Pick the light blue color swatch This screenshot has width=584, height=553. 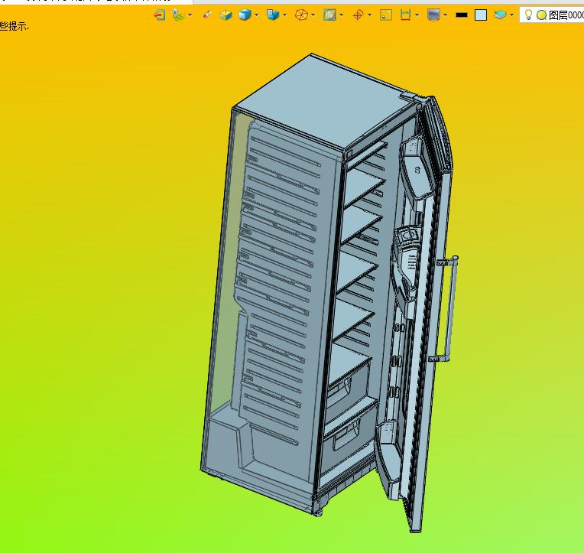(481, 15)
